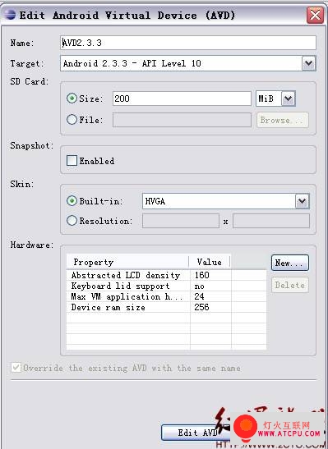Click the Edit AVD button
328x449 pixels.
(197, 433)
